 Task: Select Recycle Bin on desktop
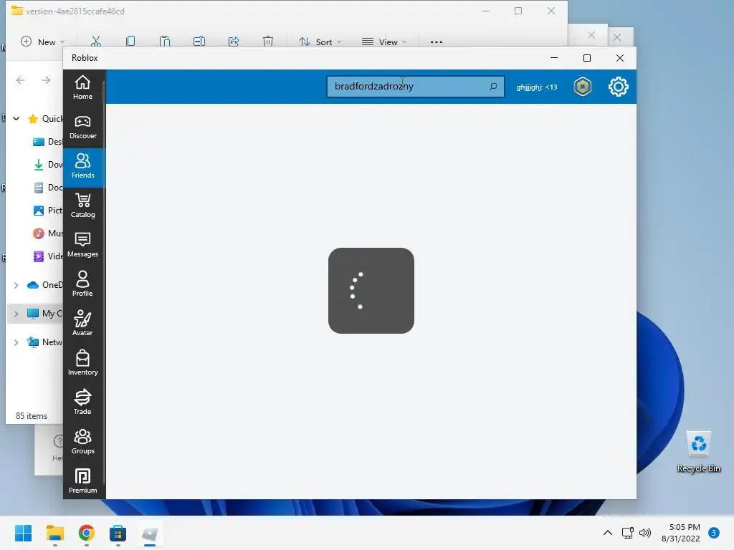[698, 453]
